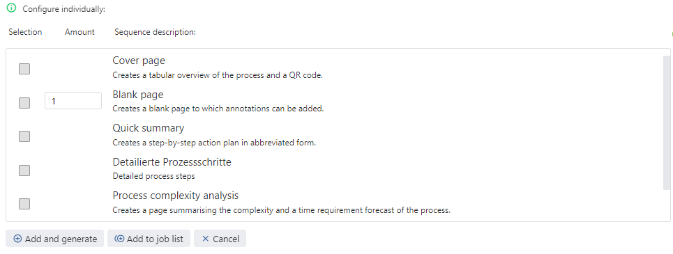Enable the Cover page checkbox
Screen dimensions: 673x254
coord(24,68)
